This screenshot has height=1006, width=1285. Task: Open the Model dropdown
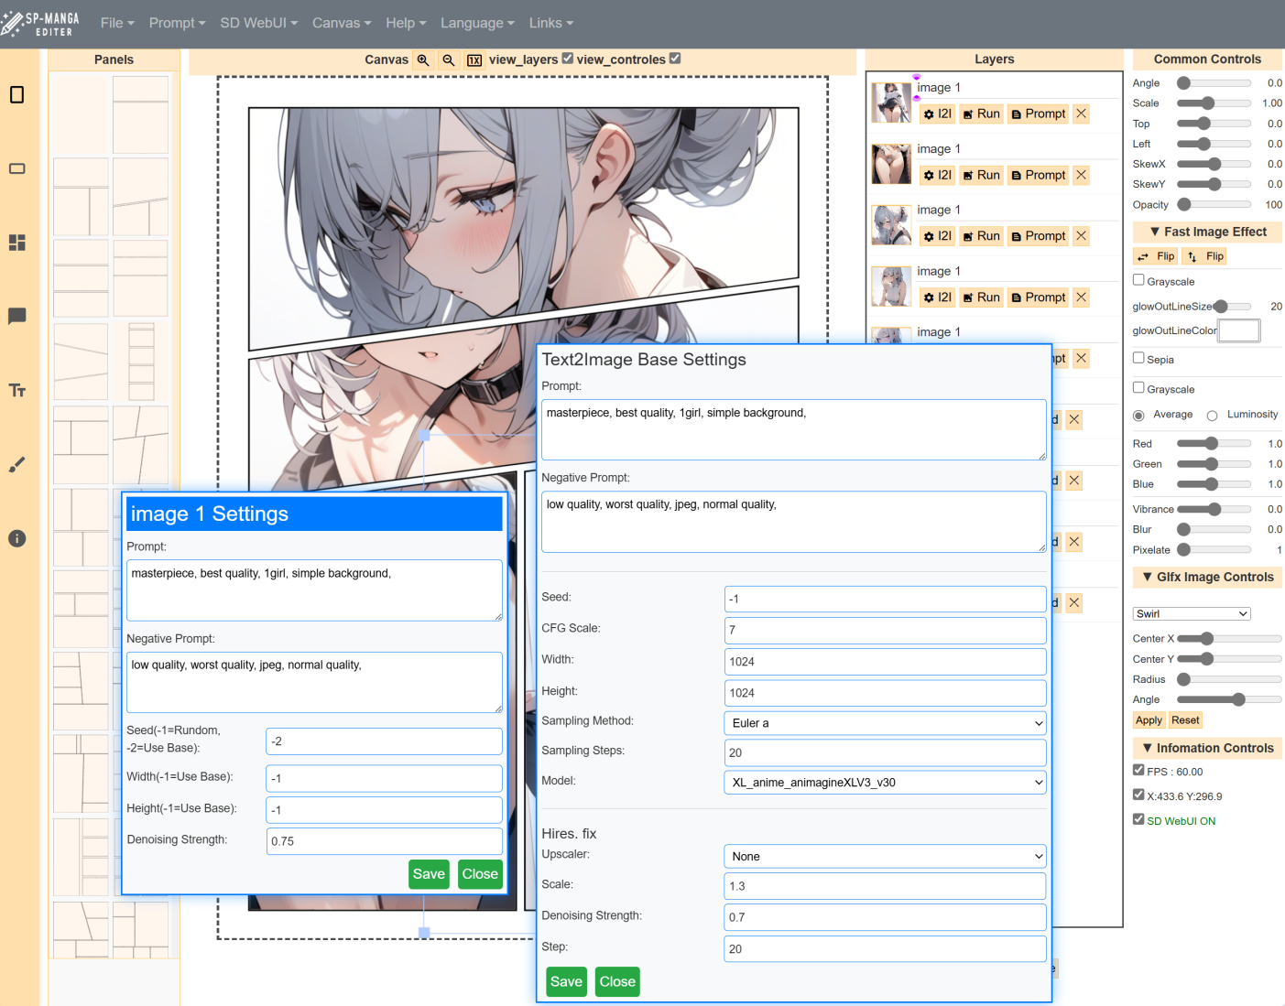click(885, 783)
